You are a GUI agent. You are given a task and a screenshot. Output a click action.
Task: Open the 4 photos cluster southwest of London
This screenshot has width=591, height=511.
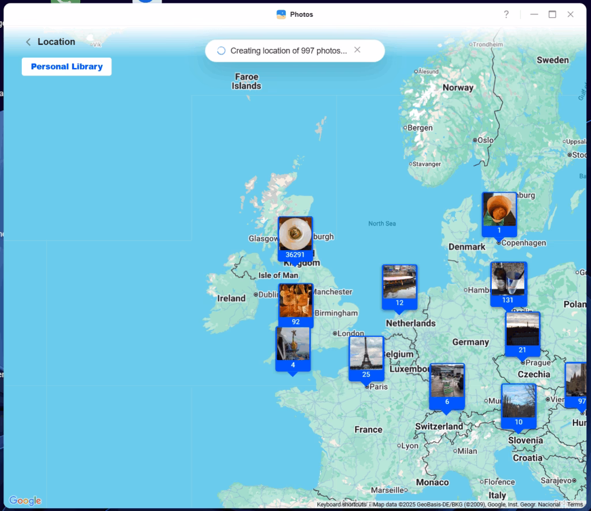coord(293,347)
